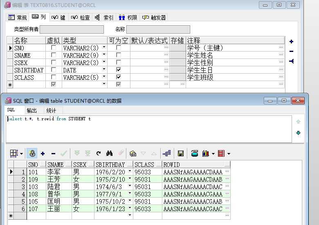Viewport: 319px width, 225px height.
Task: Click the green up arrow beside SQL editor
Action: tap(298, 122)
